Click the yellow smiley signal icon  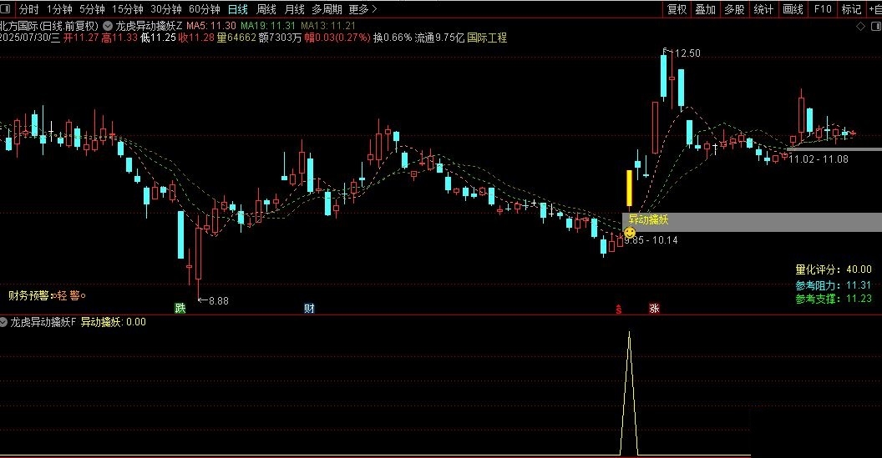point(630,232)
